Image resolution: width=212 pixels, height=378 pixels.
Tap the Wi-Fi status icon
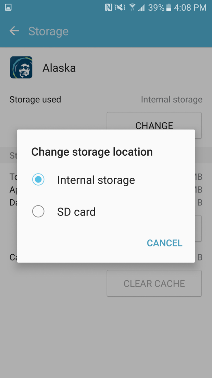point(132,7)
